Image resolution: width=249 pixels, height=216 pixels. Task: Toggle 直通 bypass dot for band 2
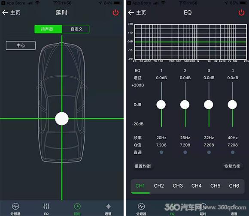[x=185, y=152]
